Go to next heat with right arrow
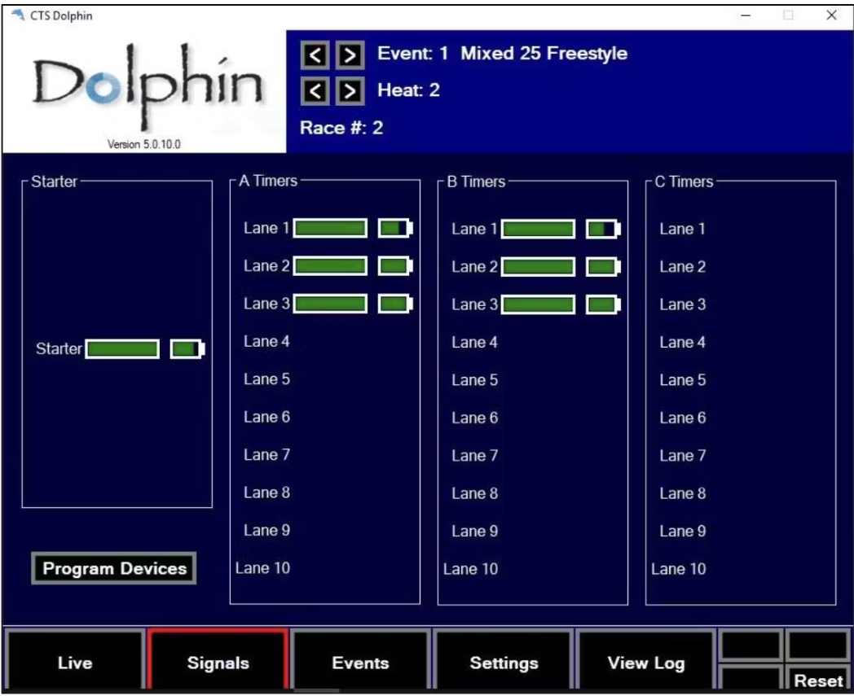The width and height of the screenshot is (854, 696). [x=350, y=91]
